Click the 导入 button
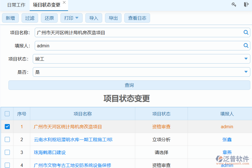 [x=94, y=18]
